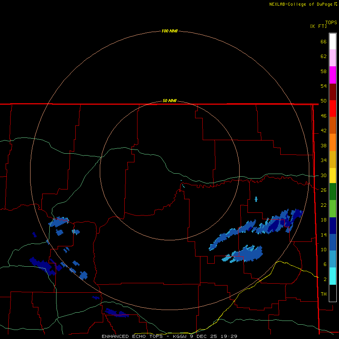Viewport: 339px width, 339px height.
Task: Click the legend value 14
Action: (x=324, y=235)
